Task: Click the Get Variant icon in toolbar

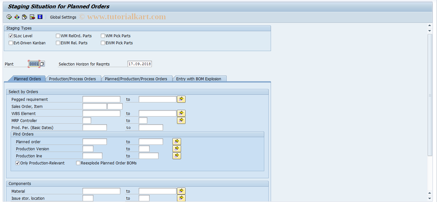Action: point(17,17)
